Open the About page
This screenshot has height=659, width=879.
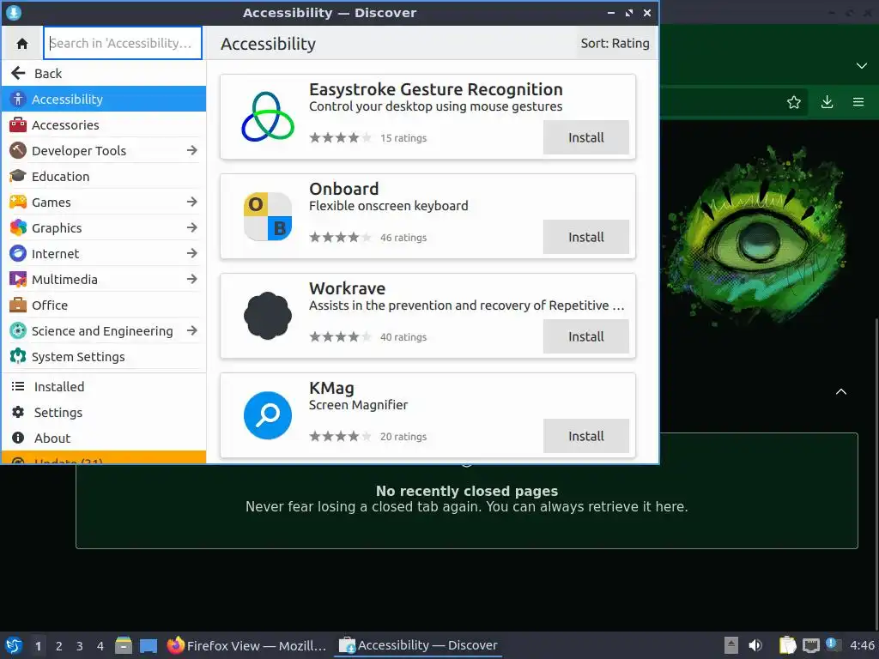coord(104,438)
